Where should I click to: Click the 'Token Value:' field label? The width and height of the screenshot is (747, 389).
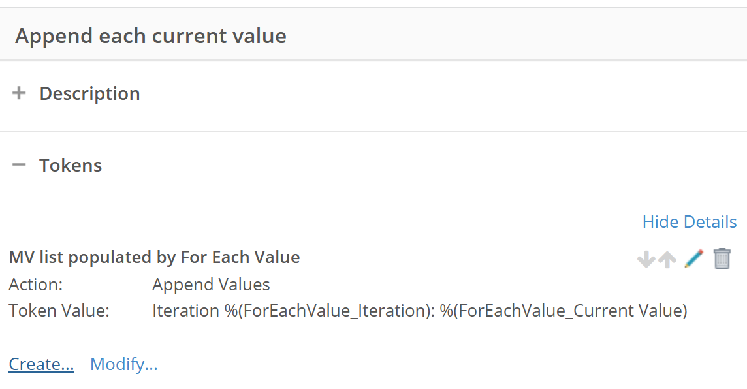59,311
